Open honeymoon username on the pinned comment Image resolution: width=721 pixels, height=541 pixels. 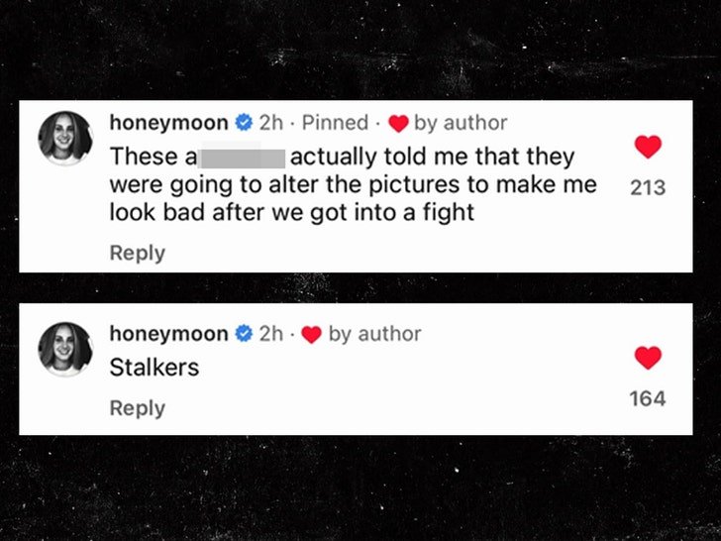pyautogui.click(x=168, y=123)
